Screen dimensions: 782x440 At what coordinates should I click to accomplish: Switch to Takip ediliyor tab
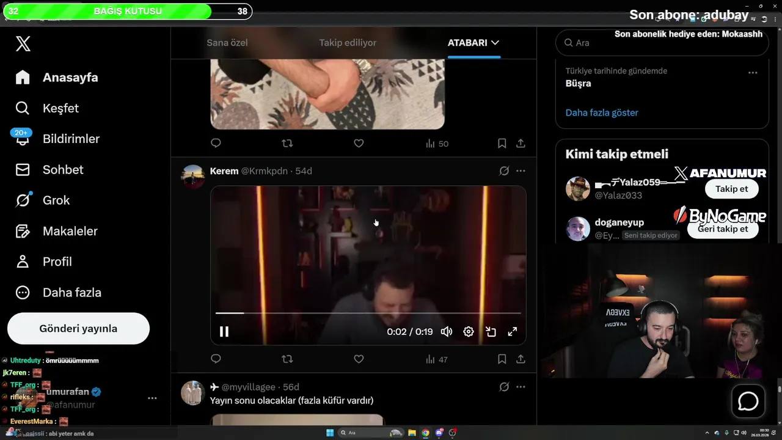click(x=348, y=43)
